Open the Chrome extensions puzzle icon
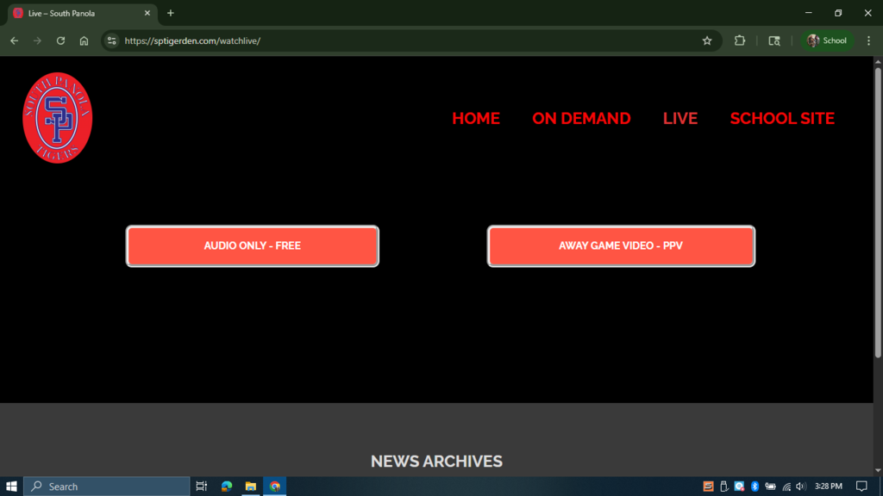 pos(739,40)
